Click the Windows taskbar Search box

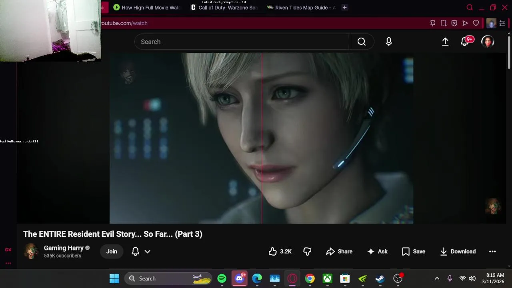point(168,278)
